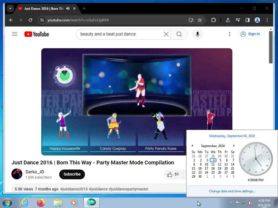Open Darko_JD channel avatar
The height and width of the screenshot is (208, 278).
pos(17,174)
